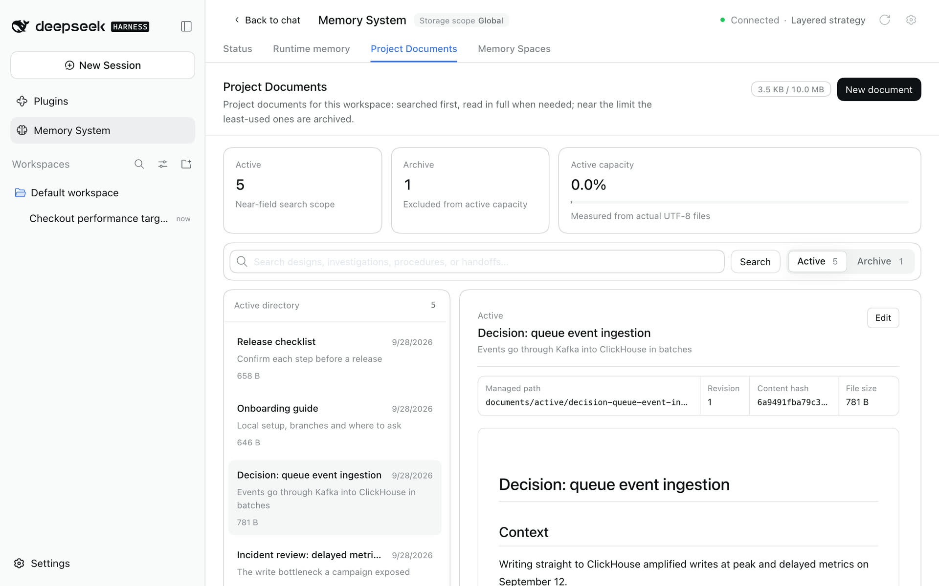Open the Memory Spaces tab

[514, 49]
